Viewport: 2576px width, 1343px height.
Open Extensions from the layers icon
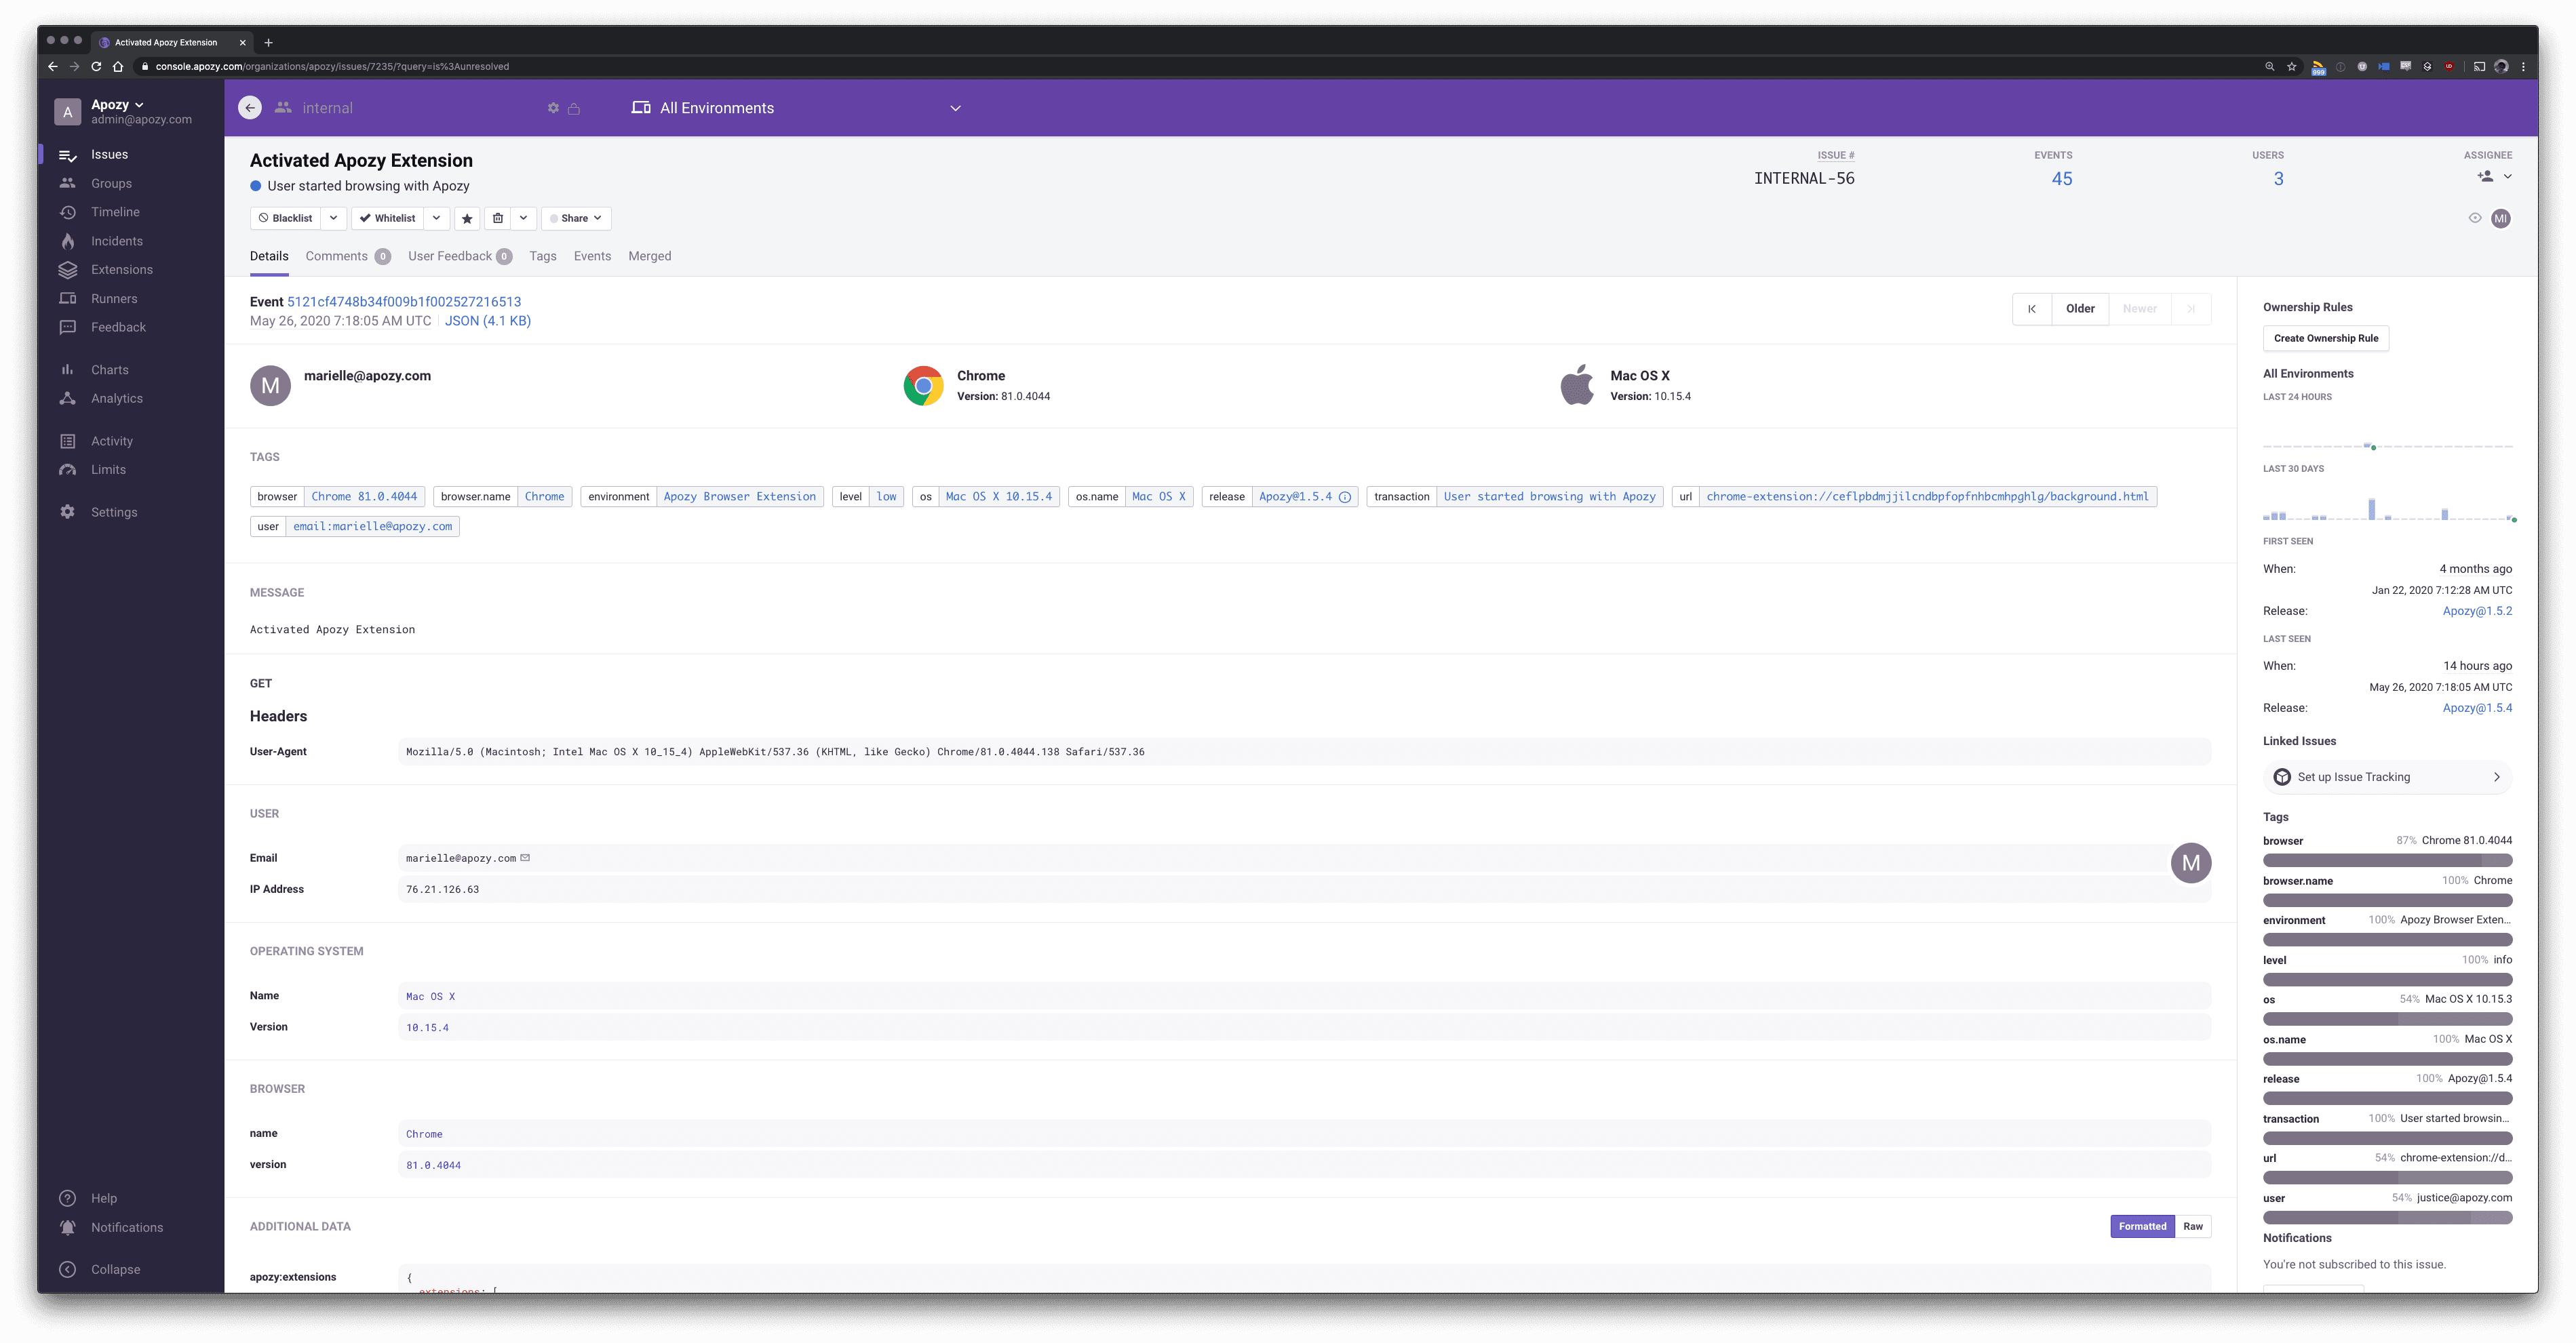click(68, 270)
